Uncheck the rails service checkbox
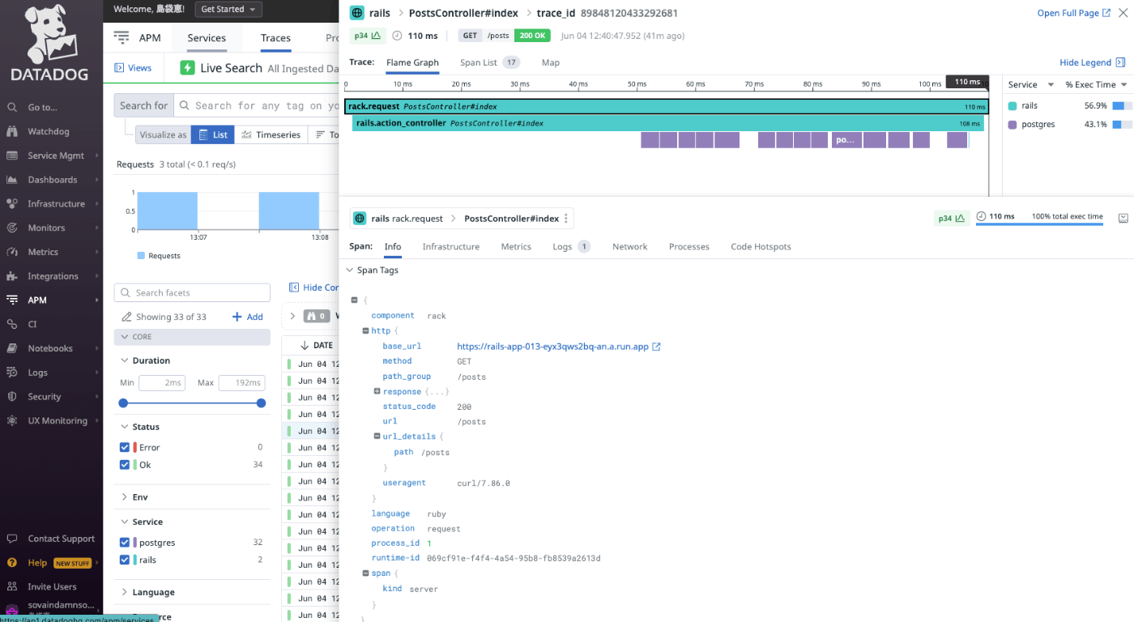 (x=125, y=560)
